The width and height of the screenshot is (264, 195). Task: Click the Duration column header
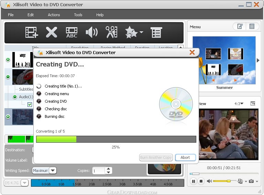142,47
